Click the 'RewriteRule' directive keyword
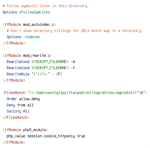The height and width of the screenshot is (148, 150). click(18, 74)
